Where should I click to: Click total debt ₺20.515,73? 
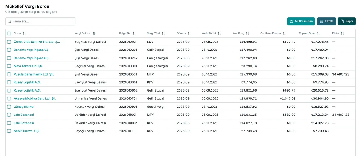(x=320, y=90)
